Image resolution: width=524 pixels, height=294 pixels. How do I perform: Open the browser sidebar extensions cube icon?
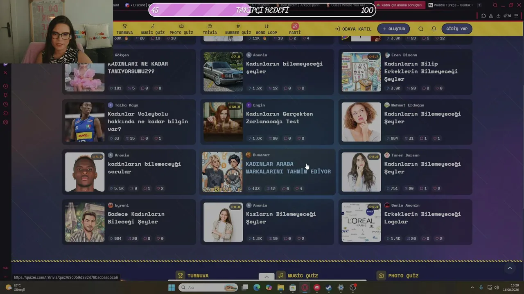pyautogui.click(x=6, y=113)
